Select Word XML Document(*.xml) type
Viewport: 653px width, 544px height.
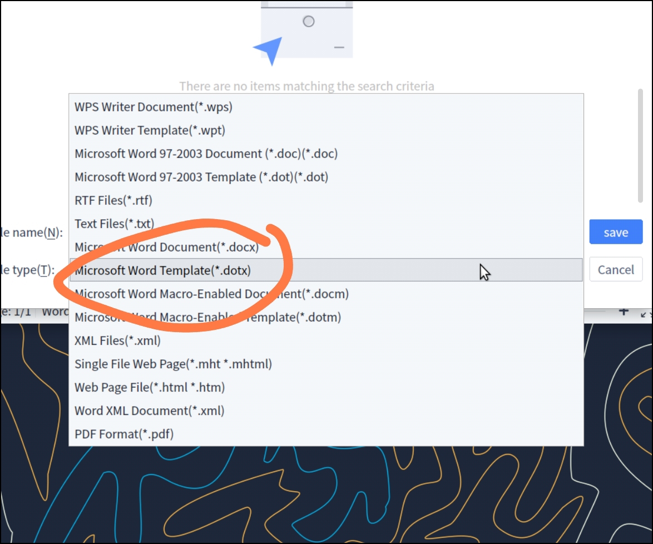coord(326,411)
